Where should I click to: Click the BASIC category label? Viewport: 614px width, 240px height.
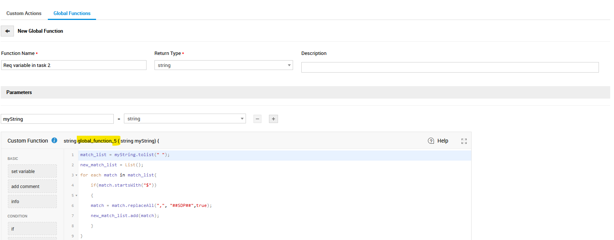point(13,159)
